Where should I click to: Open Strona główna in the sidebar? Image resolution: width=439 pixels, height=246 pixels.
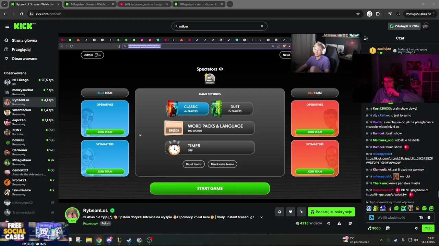pos(24,40)
